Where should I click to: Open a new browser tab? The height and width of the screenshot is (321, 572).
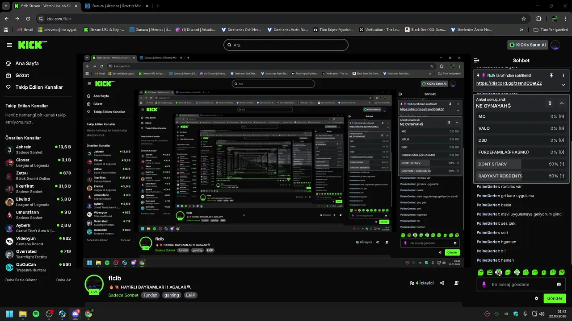[158, 6]
